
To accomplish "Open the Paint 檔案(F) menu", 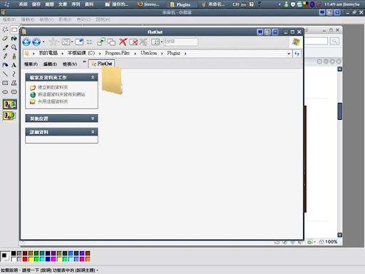I will coord(9,19).
